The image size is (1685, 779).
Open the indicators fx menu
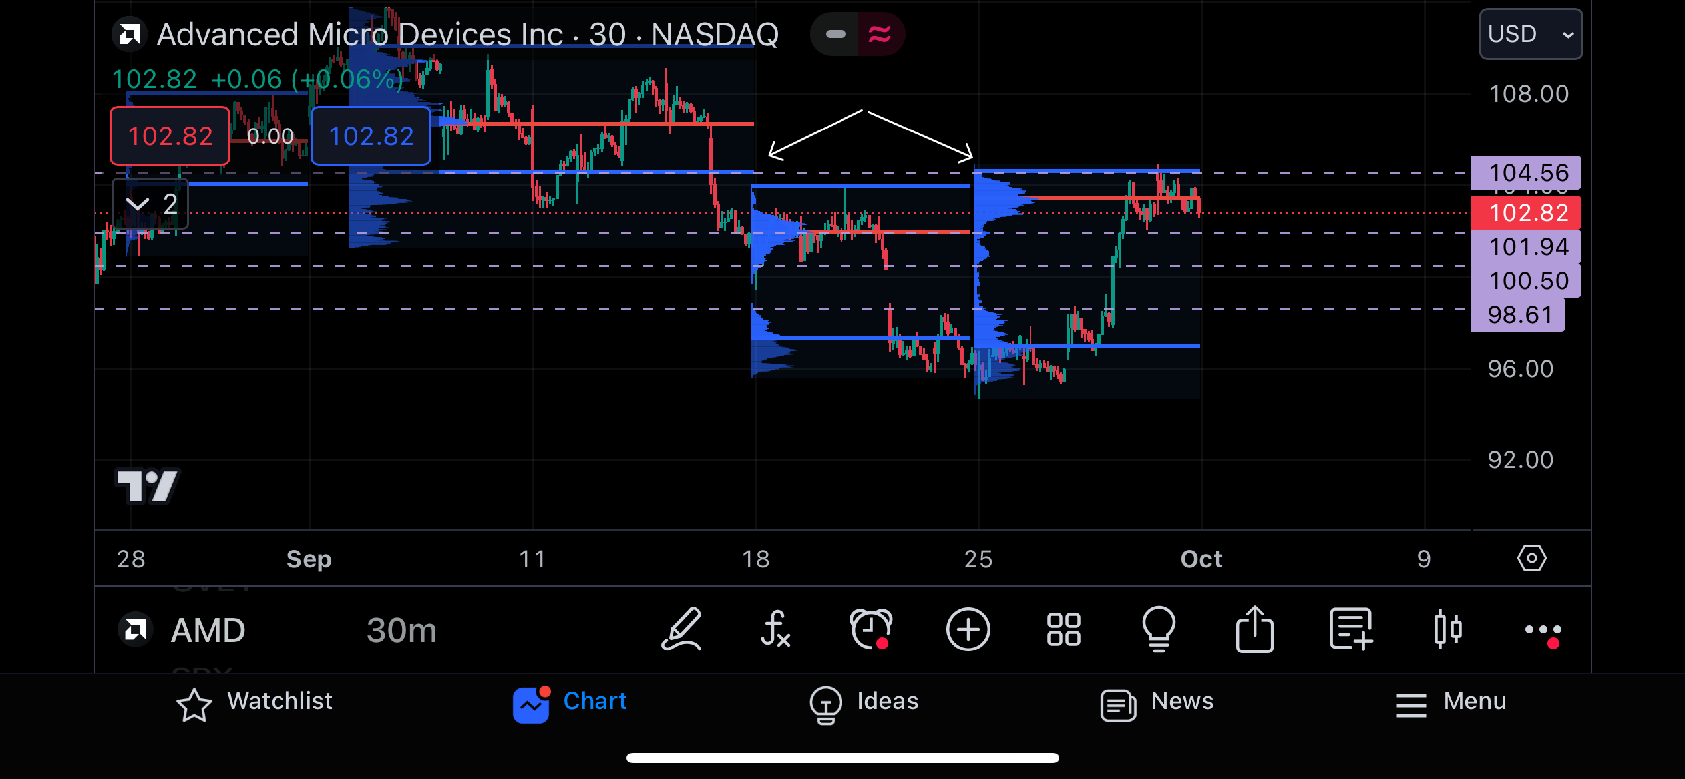[x=775, y=629]
